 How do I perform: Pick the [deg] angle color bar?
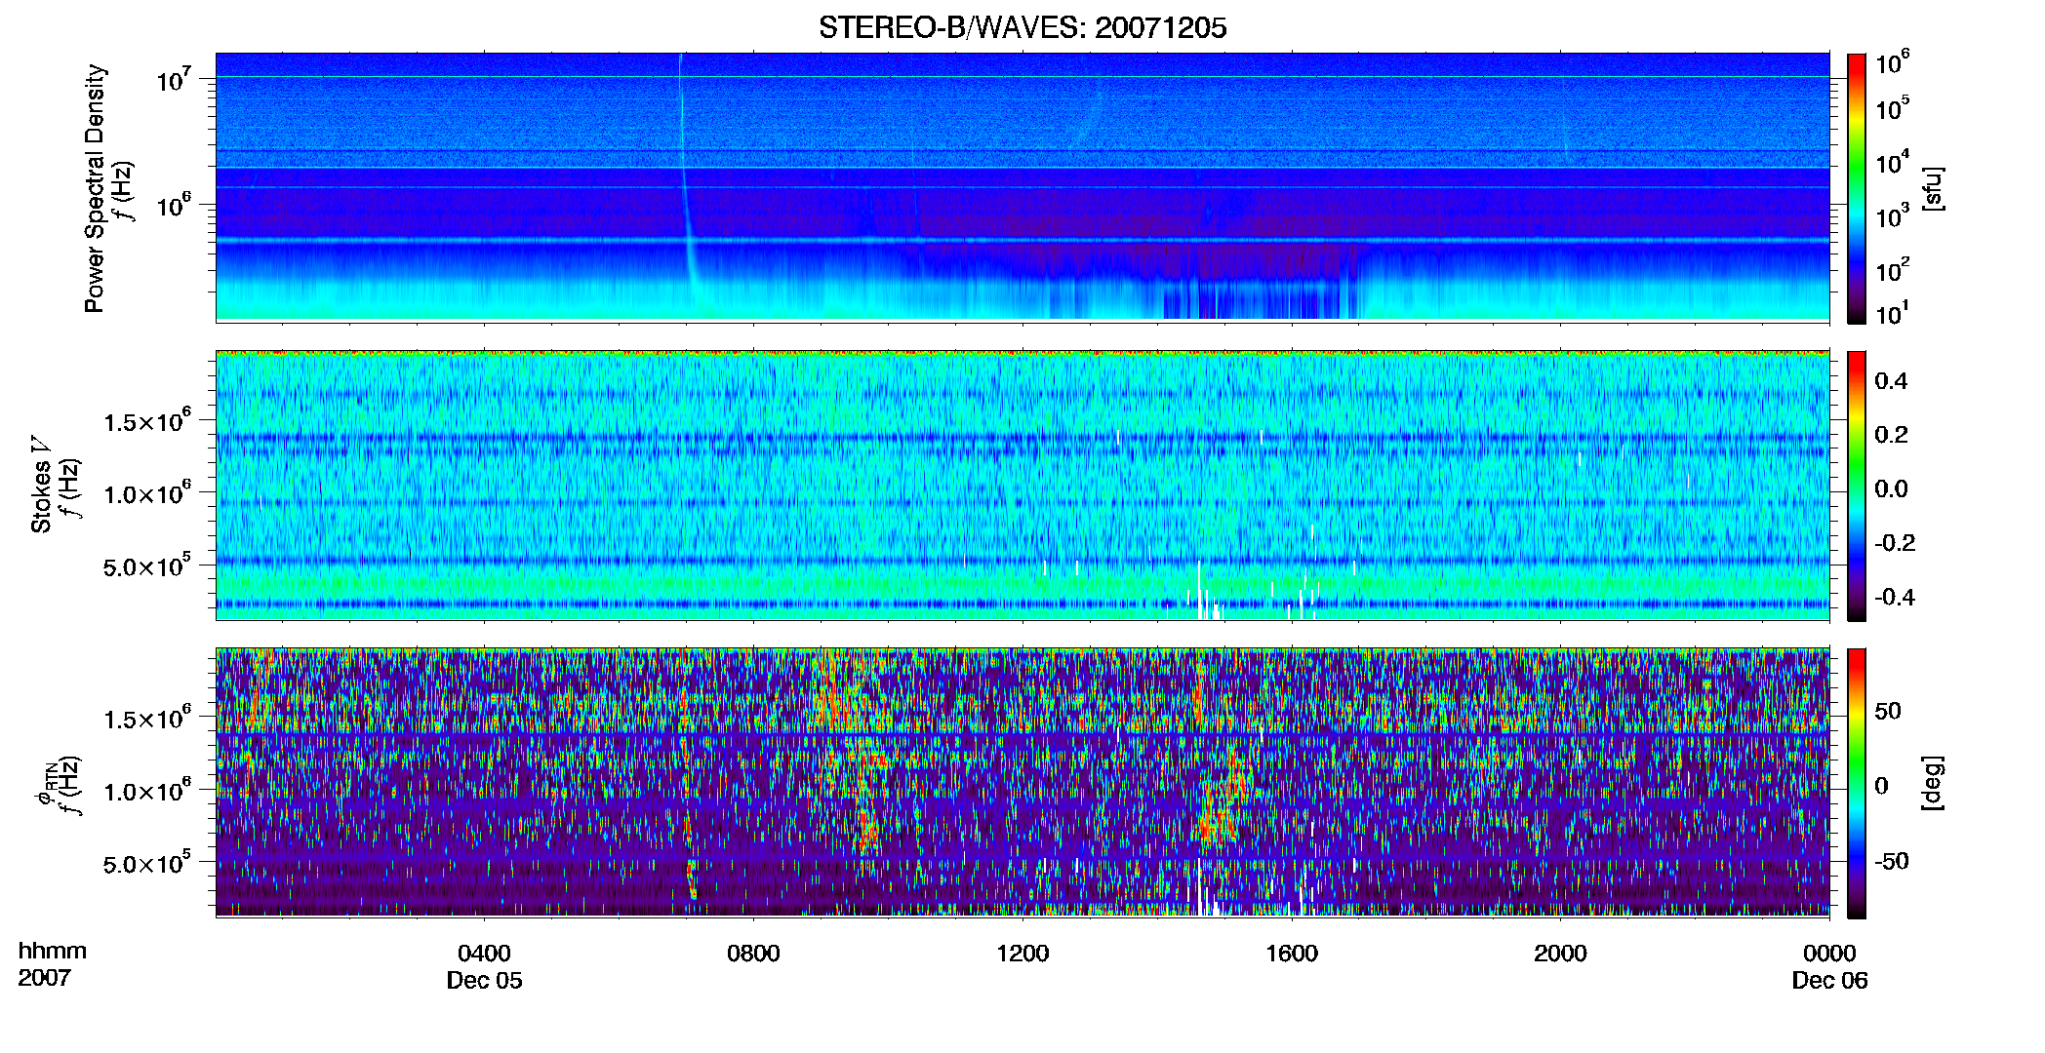[x=1857, y=783]
